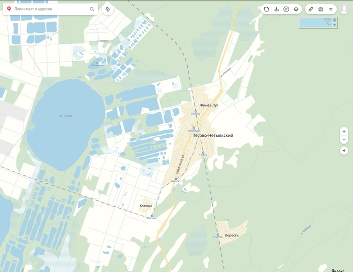Screen dimensions: 353x272
Task: Click the Рогавка railway station marker
Action: click(x=196, y=111)
